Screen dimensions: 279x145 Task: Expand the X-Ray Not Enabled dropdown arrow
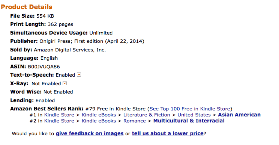point(65,83)
